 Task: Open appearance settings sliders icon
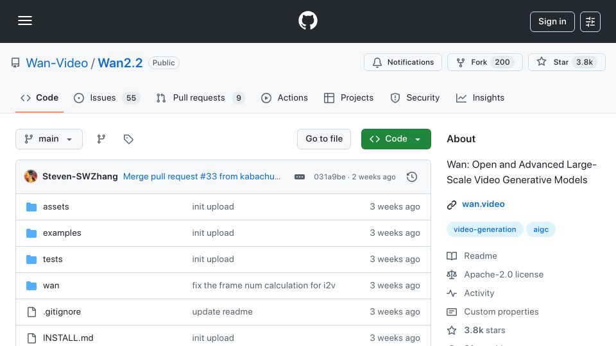coord(590,22)
